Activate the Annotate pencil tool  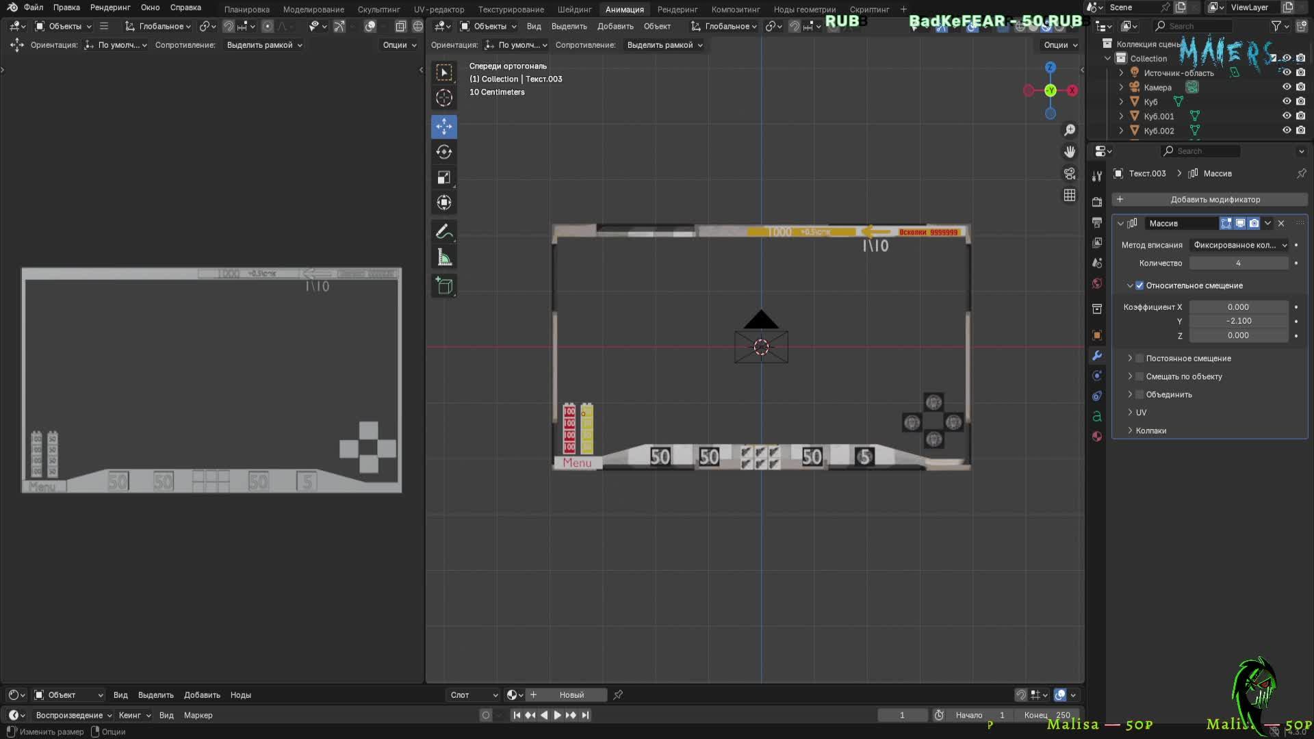(444, 232)
